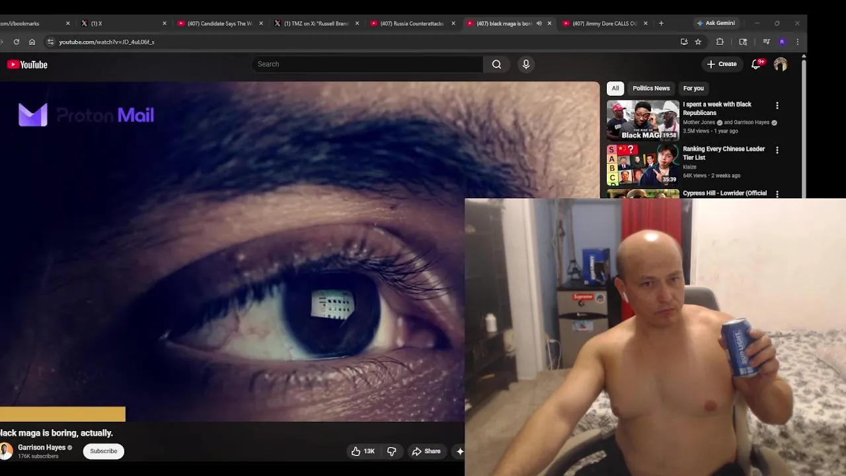Click the Subscribe button

pos(104,451)
